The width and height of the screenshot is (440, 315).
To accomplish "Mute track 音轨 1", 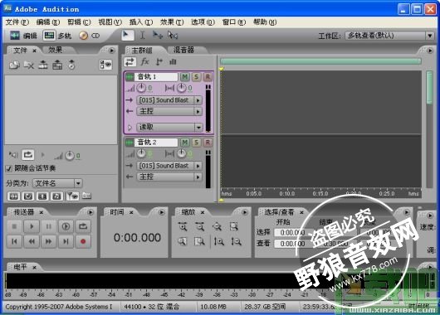I will 184,77.
